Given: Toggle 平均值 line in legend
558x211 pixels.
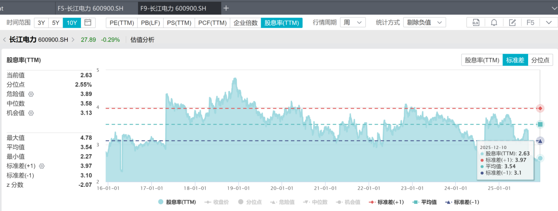Looking at the screenshot, I should pyautogui.click(x=424, y=202).
